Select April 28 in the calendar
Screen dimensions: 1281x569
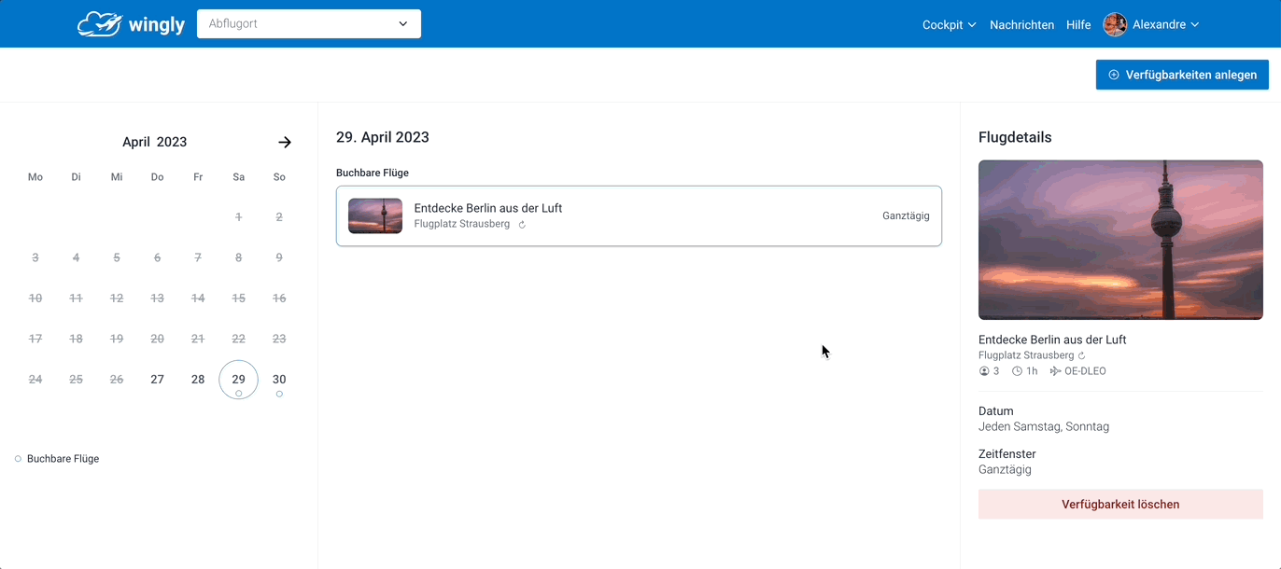[x=198, y=380]
